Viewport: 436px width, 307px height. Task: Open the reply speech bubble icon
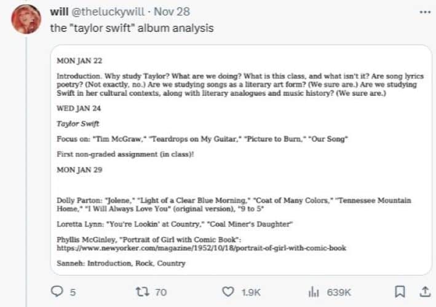pos(57,291)
